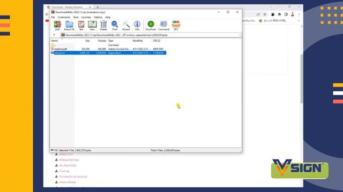
Task: Click the Find magnifier icon
Action: [x=115, y=26]
